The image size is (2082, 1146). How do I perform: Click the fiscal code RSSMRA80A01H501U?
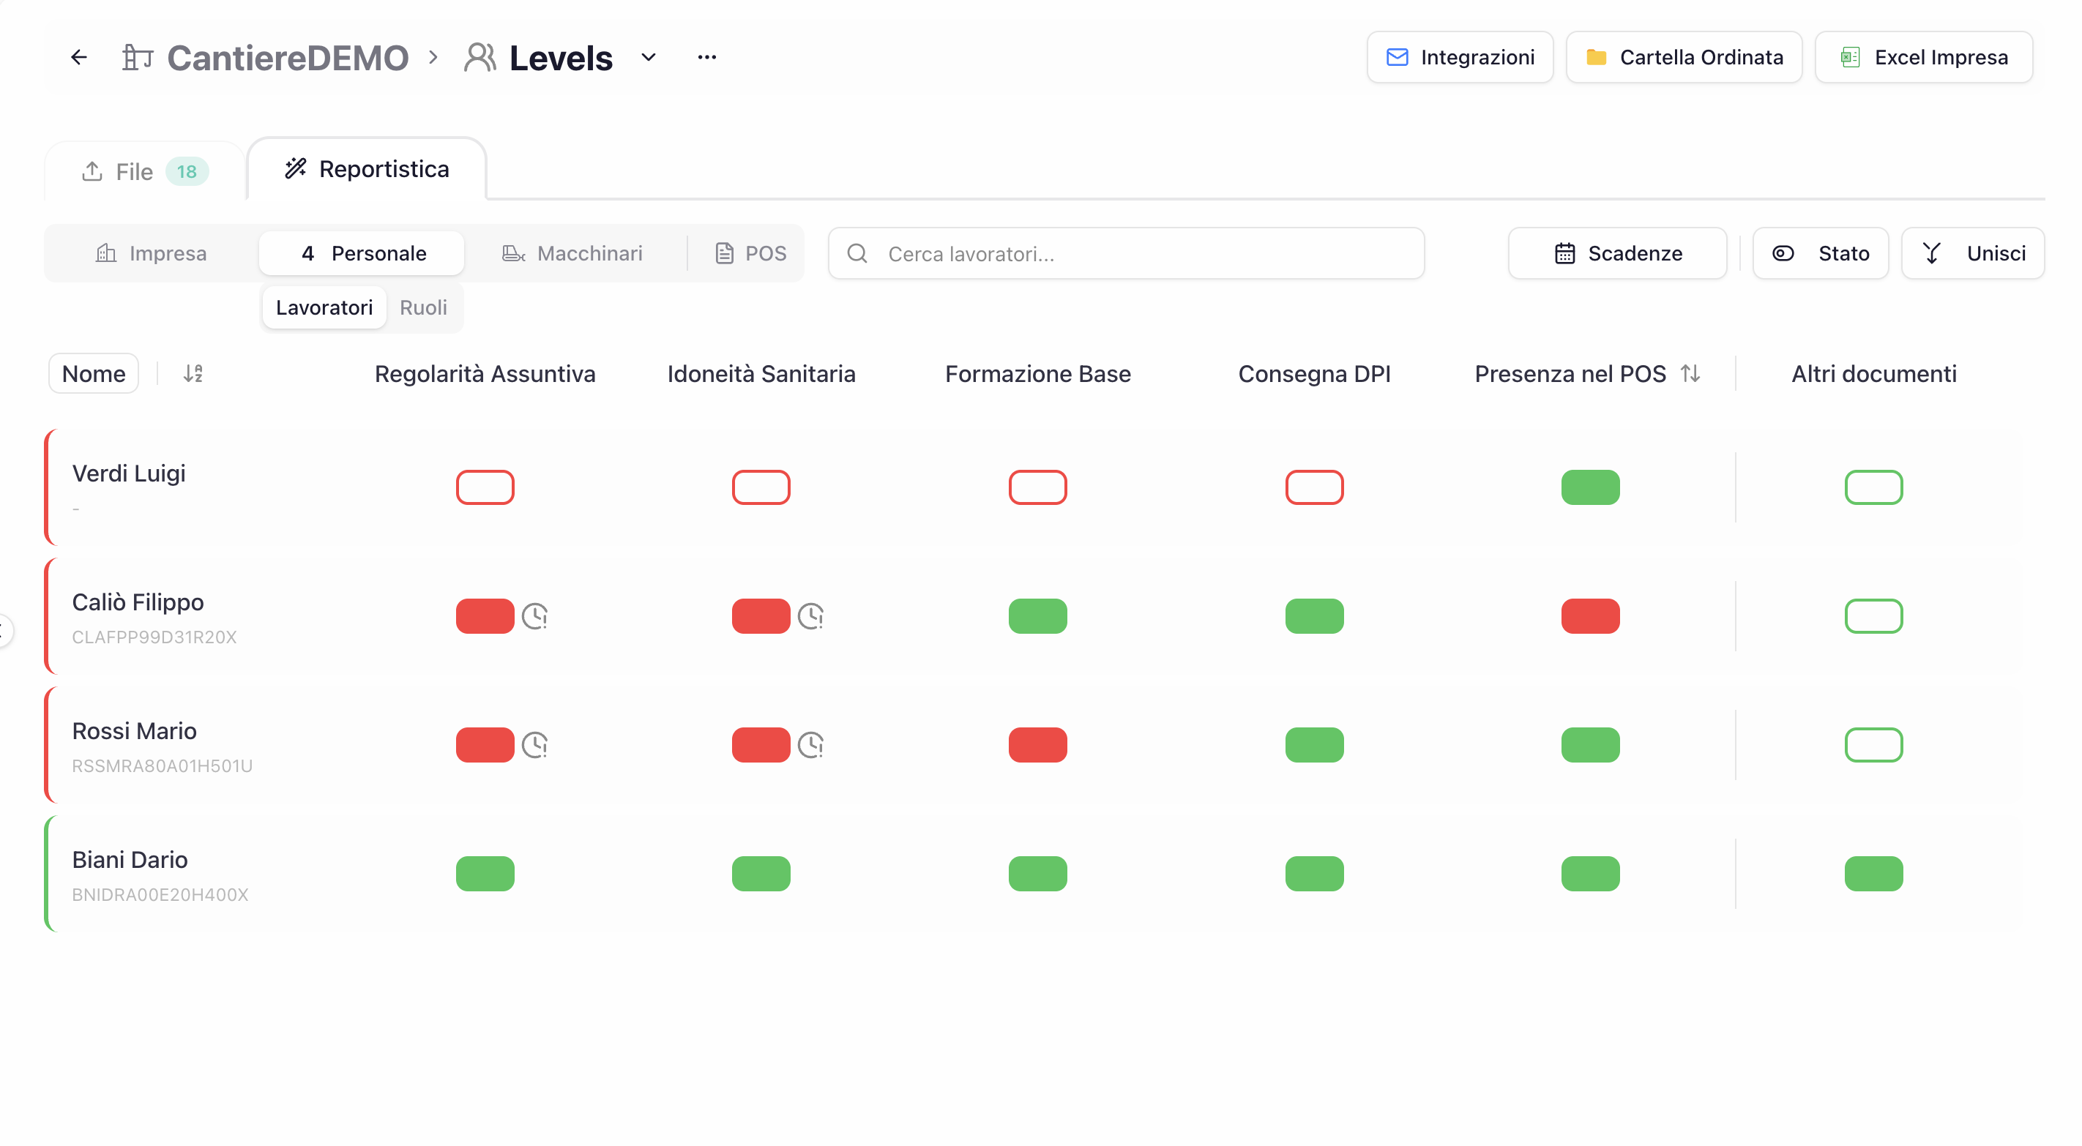(163, 766)
